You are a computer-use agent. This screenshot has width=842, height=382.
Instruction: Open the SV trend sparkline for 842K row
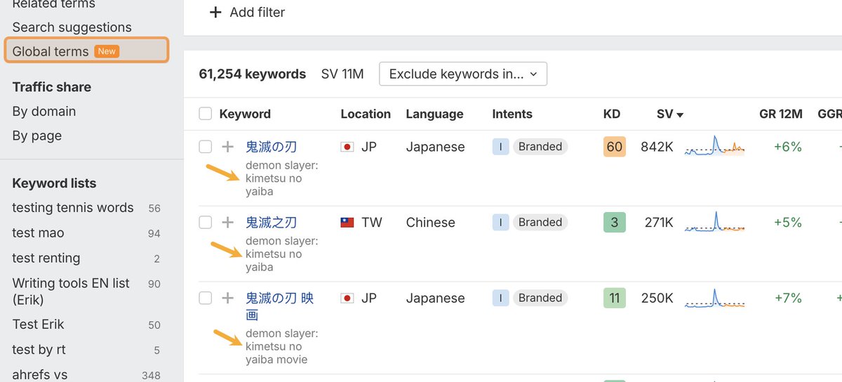pyautogui.click(x=714, y=146)
